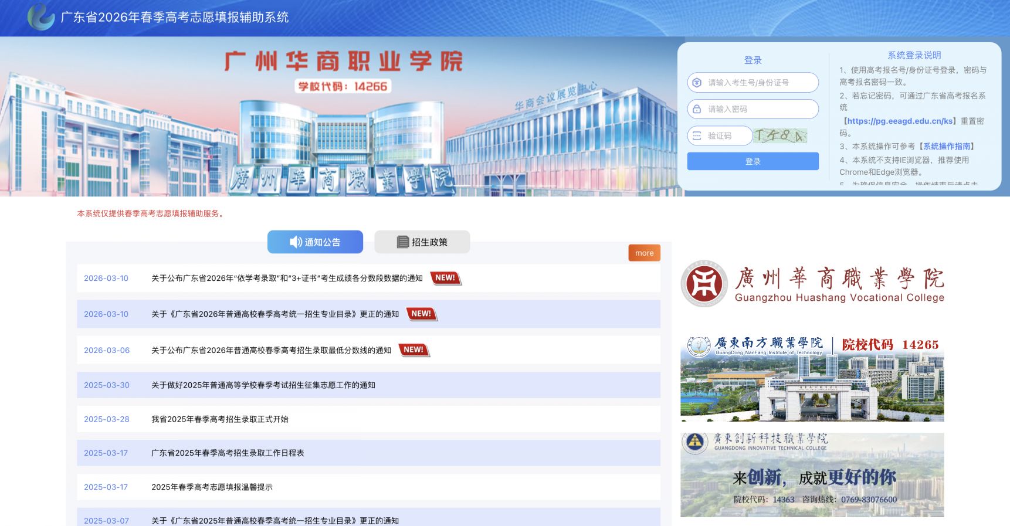Viewport: 1010px width, 526px height.
Task: Click the Huashang college round red emblem
Action: (704, 284)
